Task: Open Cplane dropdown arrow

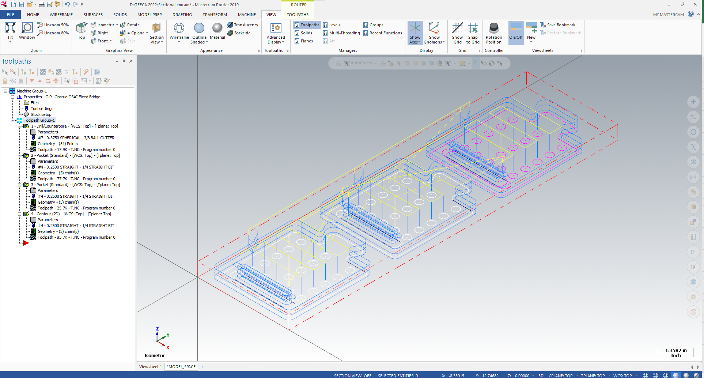Action: tap(147, 33)
